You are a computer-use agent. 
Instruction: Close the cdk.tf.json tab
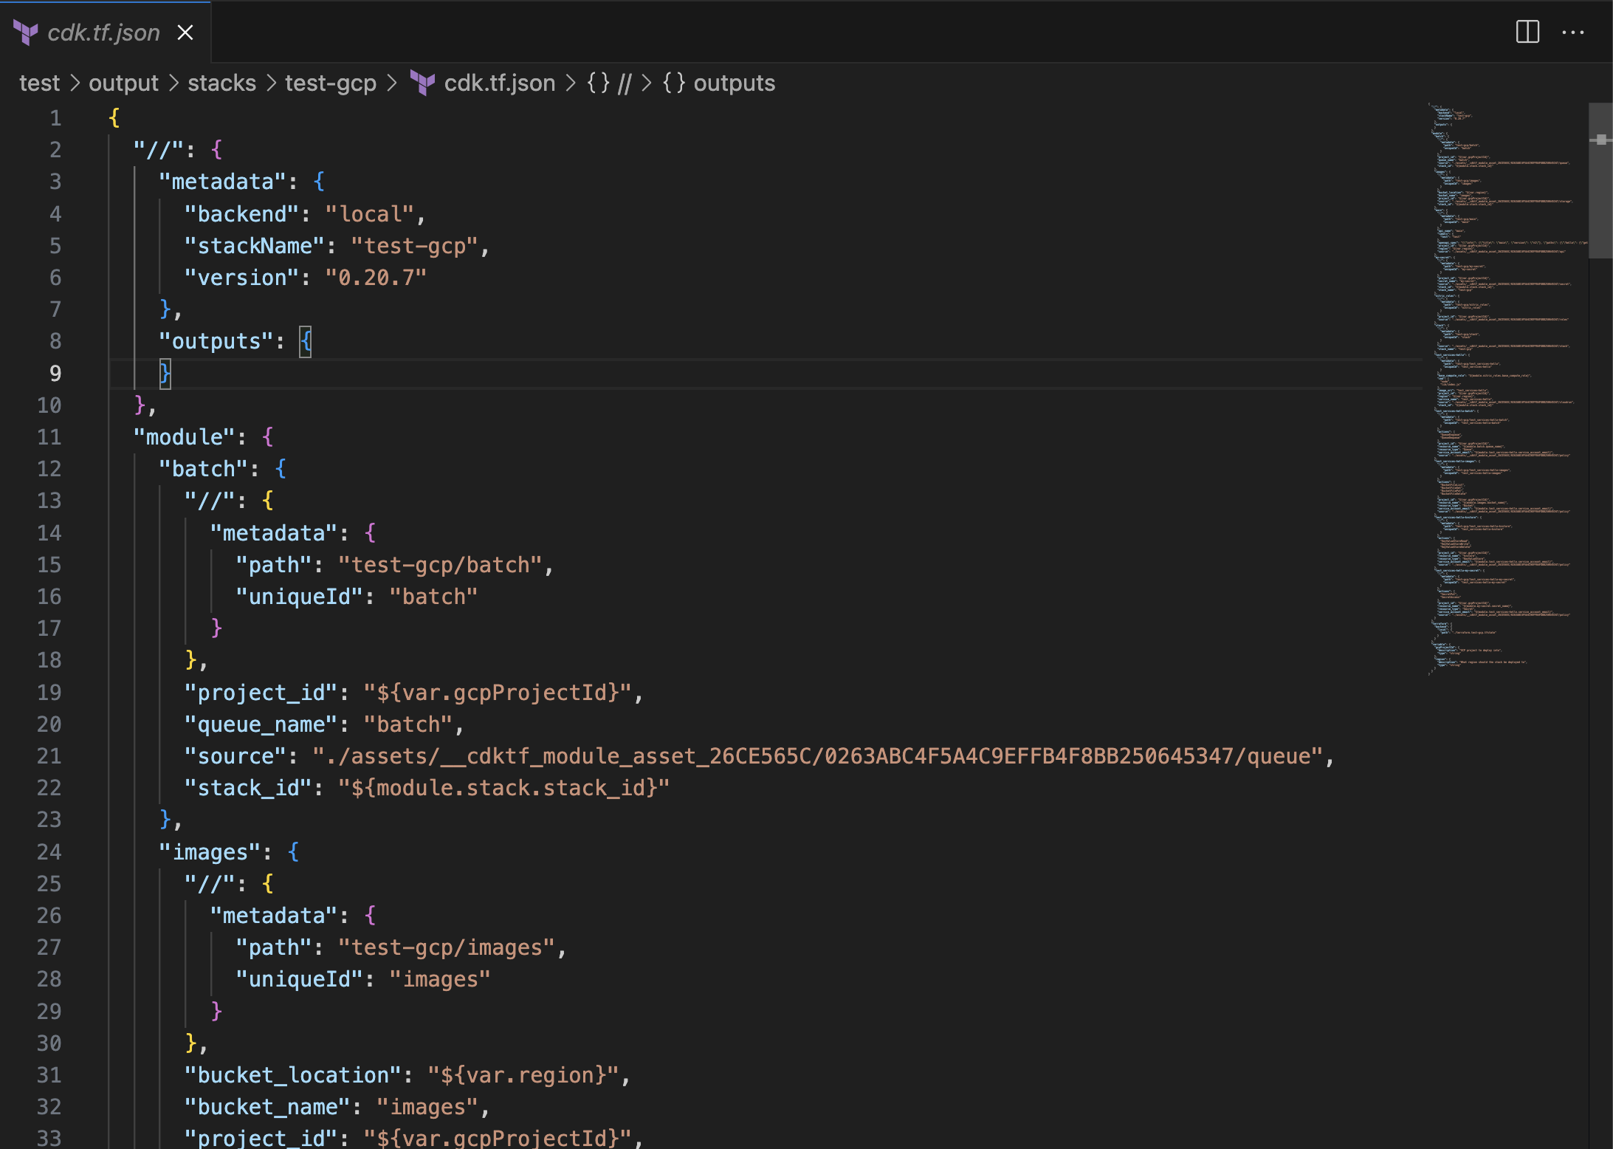pyautogui.click(x=185, y=32)
